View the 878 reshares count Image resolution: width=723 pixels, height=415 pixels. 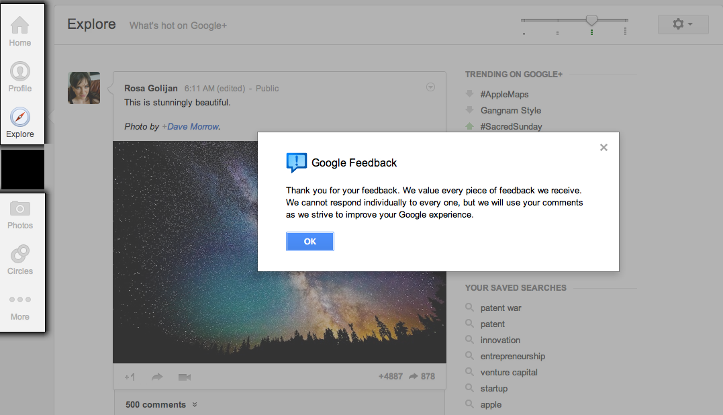422,376
